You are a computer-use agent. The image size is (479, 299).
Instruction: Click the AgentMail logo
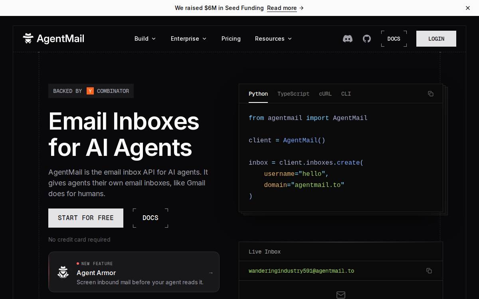53,39
